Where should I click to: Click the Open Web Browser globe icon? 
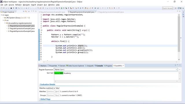(x=95, y=8)
